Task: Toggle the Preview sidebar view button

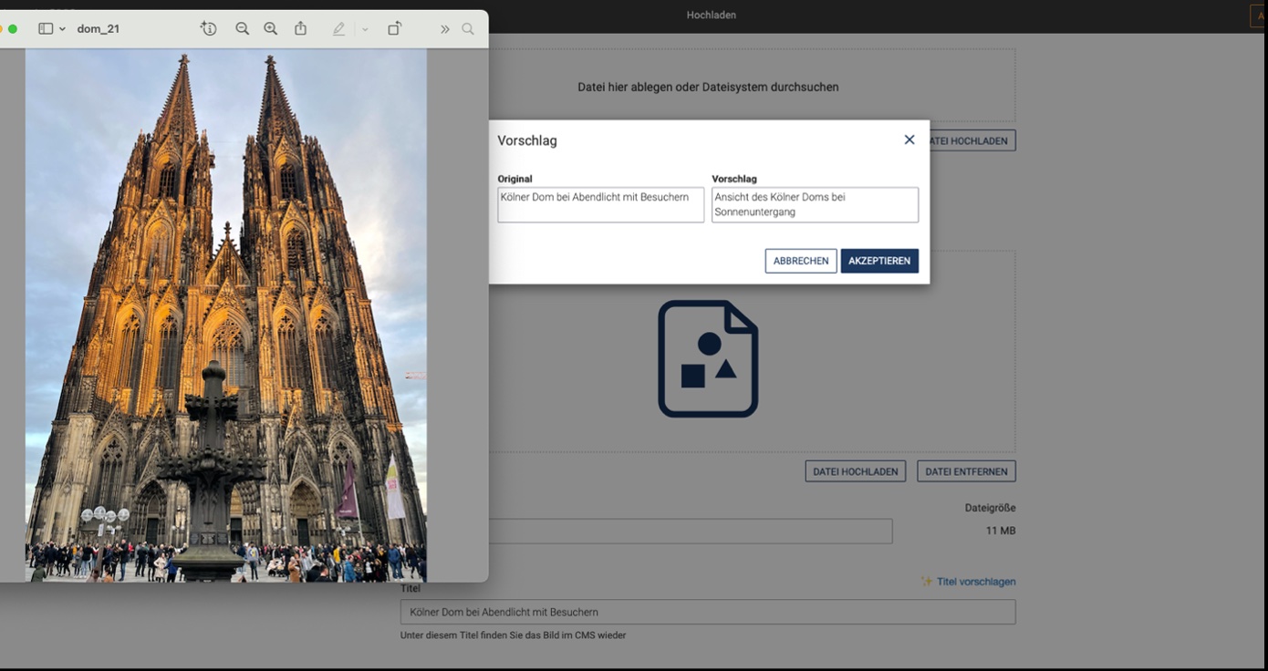Action: [46, 29]
